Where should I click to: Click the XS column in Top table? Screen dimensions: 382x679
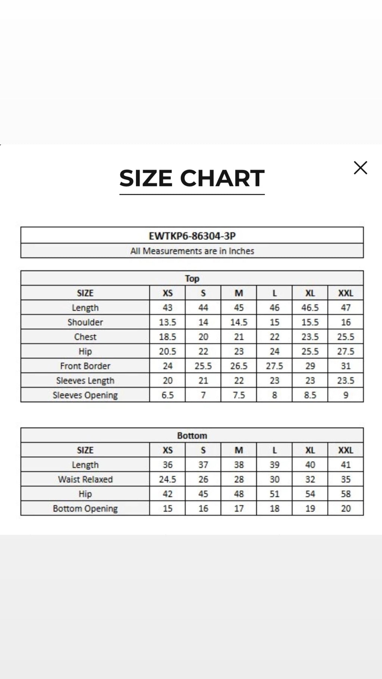click(x=167, y=293)
